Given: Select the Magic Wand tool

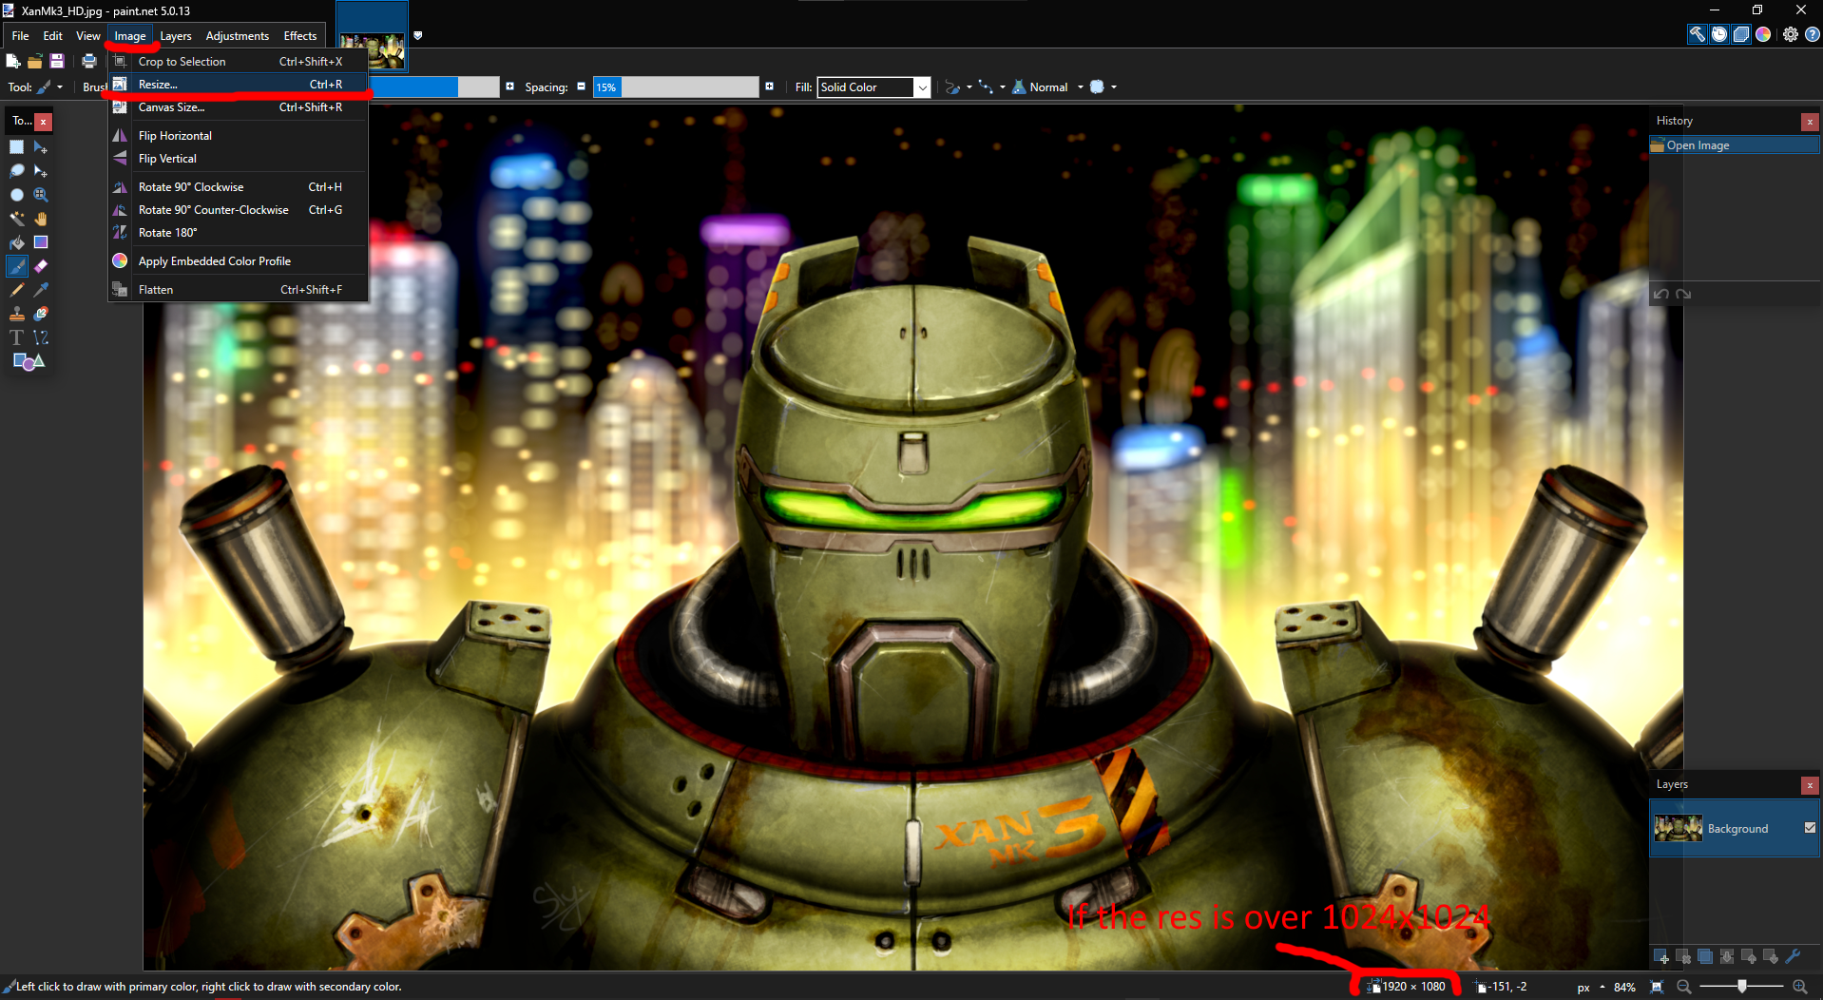Looking at the screenshot, I should 17,219.
